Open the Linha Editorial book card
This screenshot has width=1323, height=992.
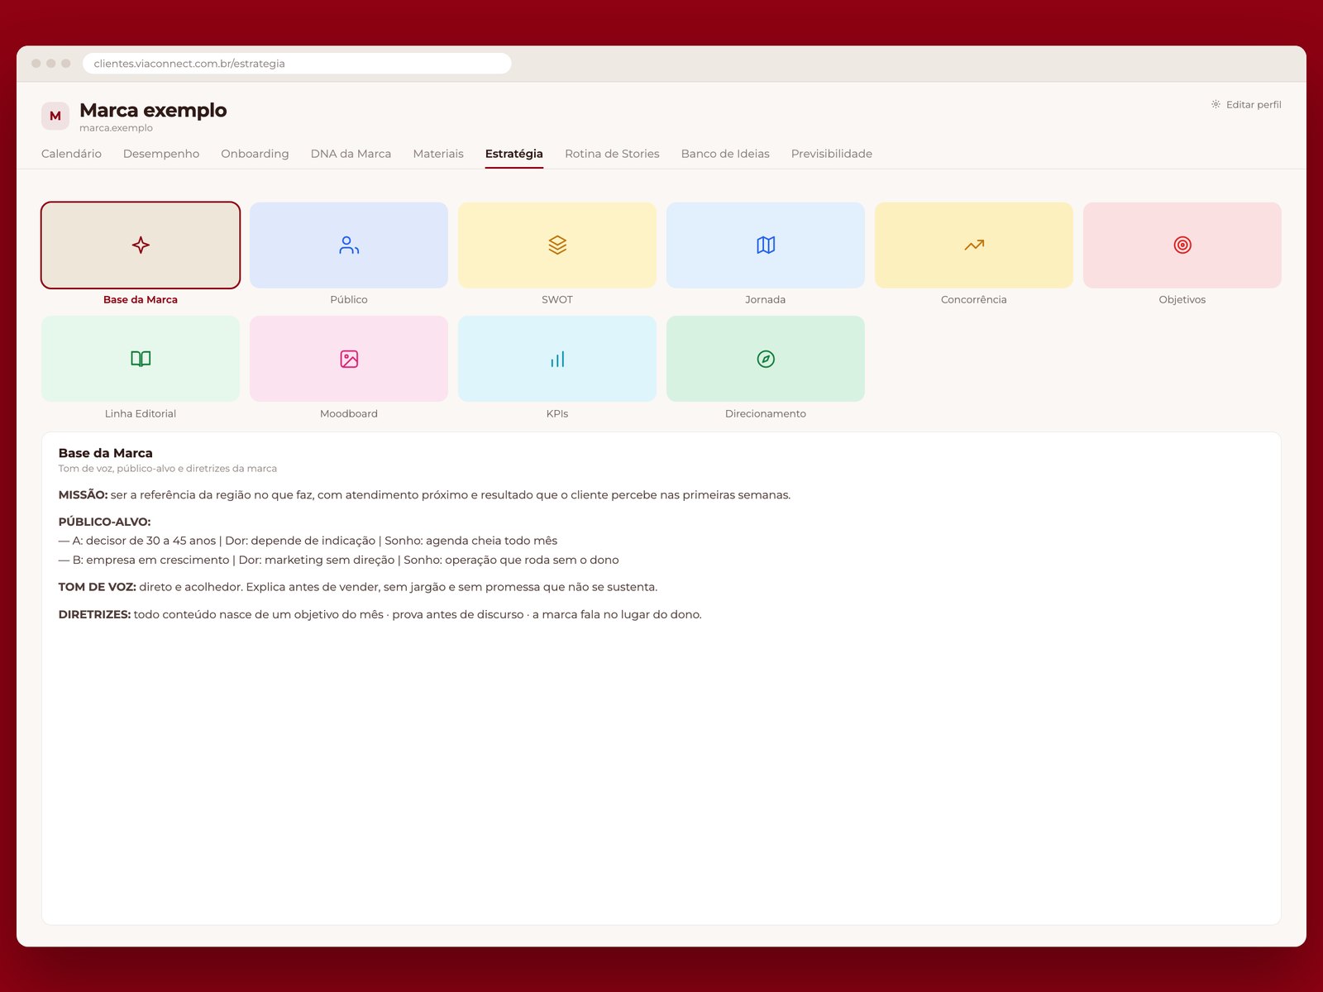tap(141, 359)
